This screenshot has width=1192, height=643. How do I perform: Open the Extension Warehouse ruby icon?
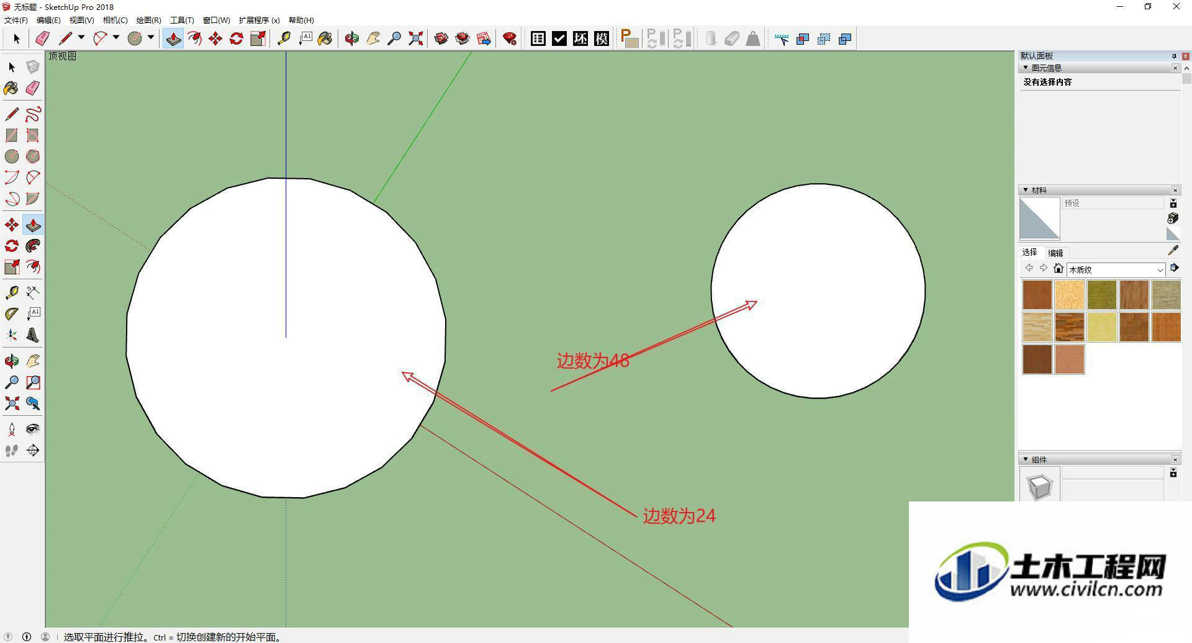[x=510, y=38]
